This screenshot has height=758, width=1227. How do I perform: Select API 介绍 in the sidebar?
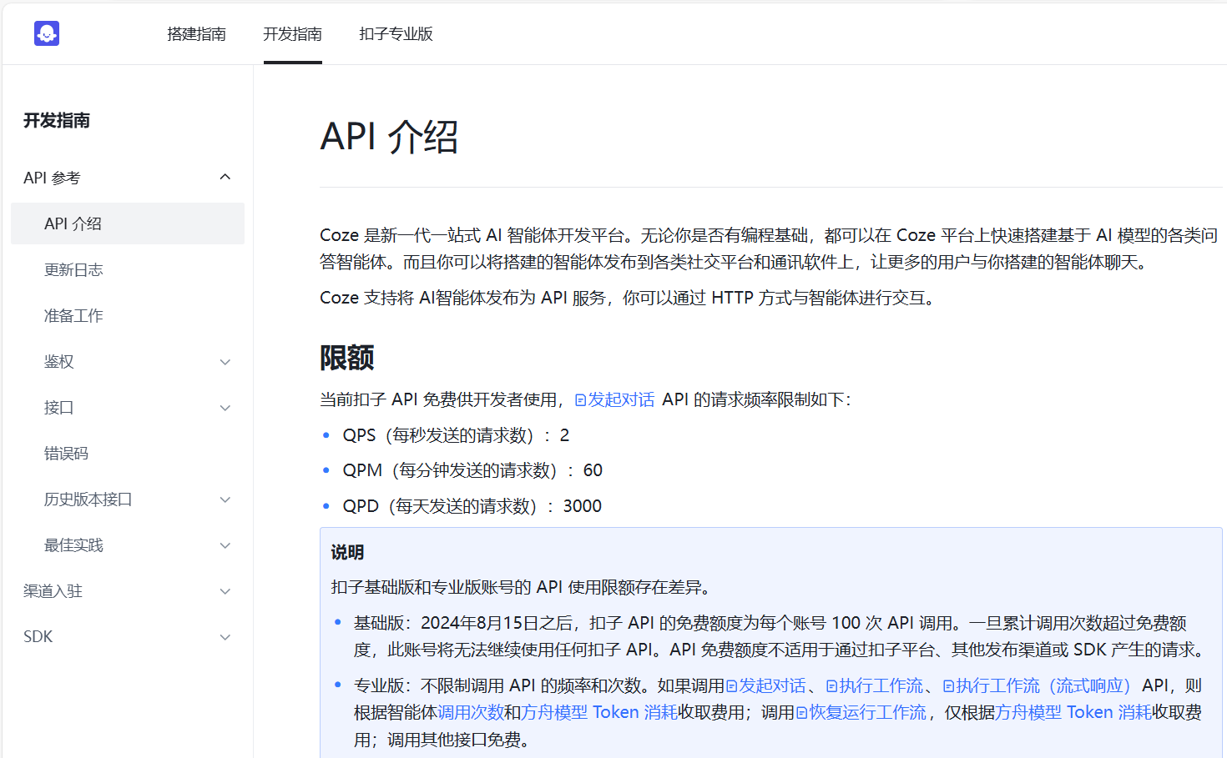pyautogui.click(x=128, y=223)
